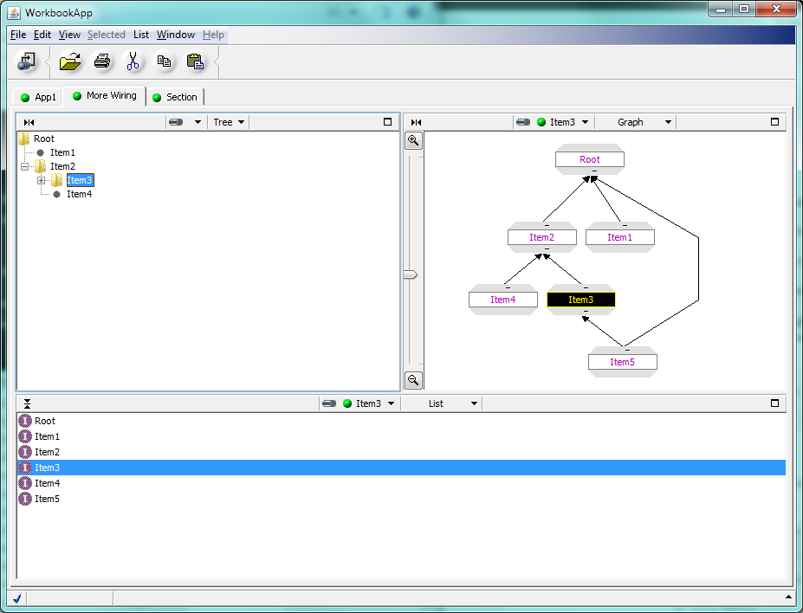Zoom out on the graph view
Image resolution: width=803 pixels, height=613 pixels.
pos(414,379)
